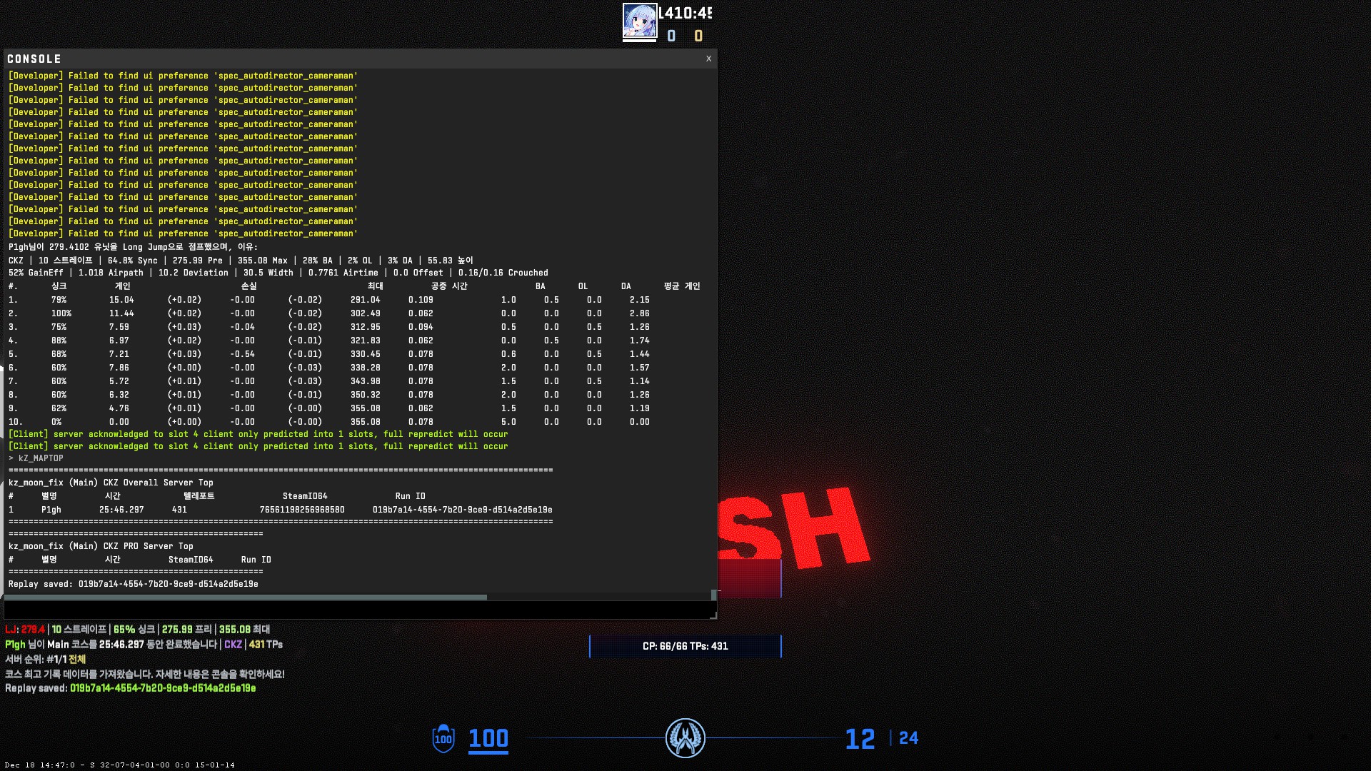Click the 338.28 max speed value
The width and height of the screenshot is (1371, 771).
click(x=366, y=368)
